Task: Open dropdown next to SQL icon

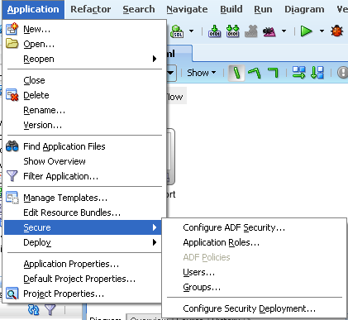Action: pos(191,31)
